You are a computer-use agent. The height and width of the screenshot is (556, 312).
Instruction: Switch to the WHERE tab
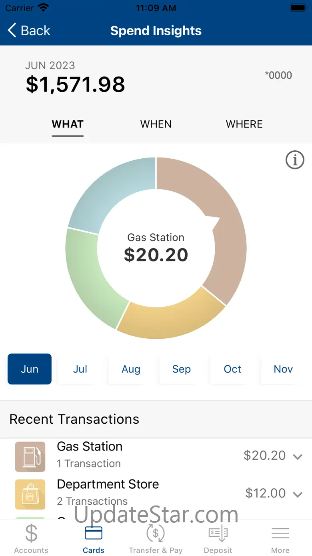[244, 124]
